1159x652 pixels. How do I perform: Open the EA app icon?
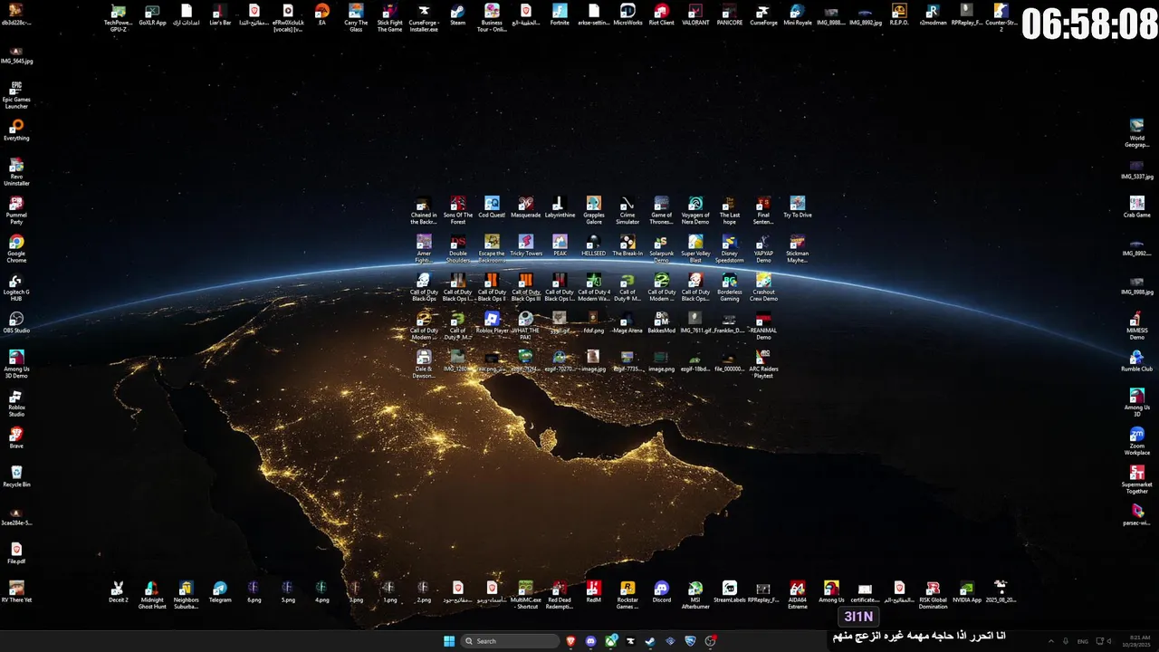[321, 14]
